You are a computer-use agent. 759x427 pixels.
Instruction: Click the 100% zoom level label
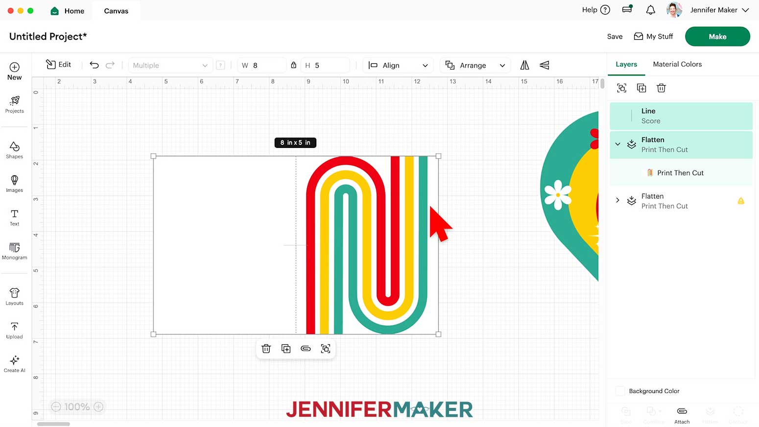point(77,406)
